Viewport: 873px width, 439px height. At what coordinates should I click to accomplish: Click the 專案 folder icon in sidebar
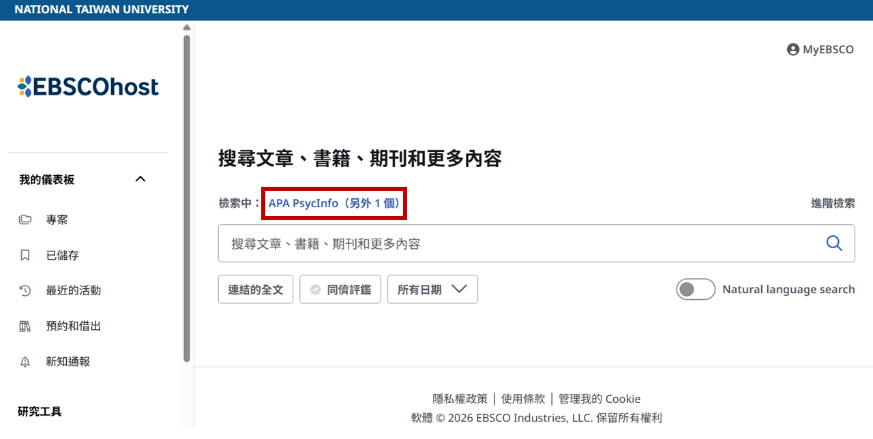point(25,219)
